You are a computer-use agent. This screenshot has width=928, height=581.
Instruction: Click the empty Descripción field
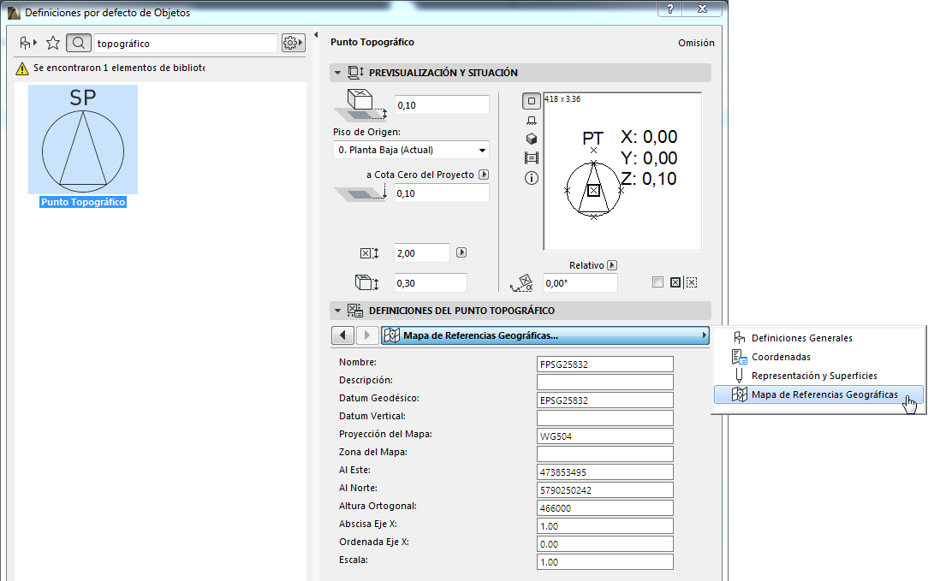click(605, 382)
